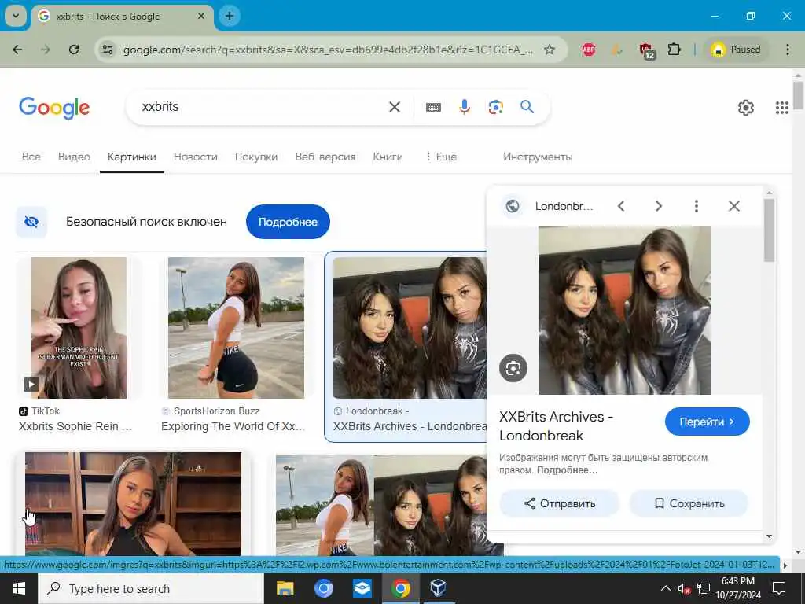Click the address bar URL

tap(328, 50)
